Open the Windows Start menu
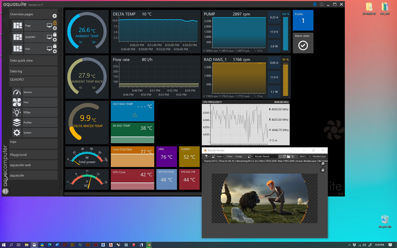The height and width of the screenshot is (248, 397). (4, 245)
